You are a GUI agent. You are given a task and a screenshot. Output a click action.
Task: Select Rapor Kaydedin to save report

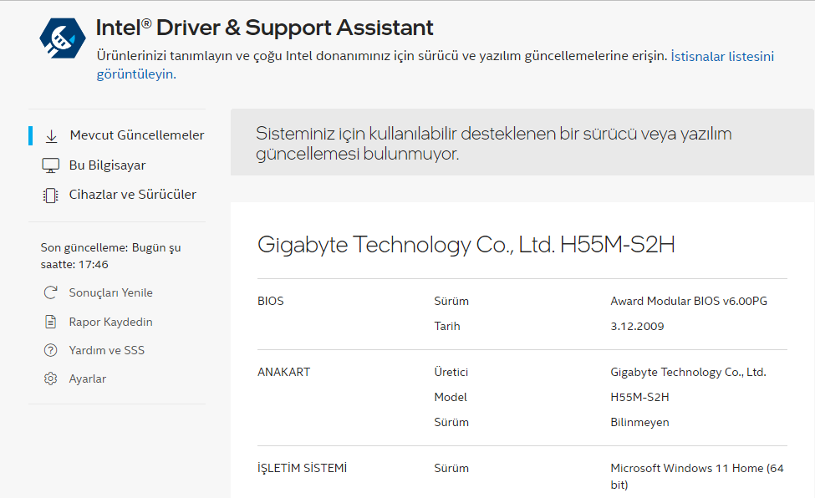click(110, 322)
